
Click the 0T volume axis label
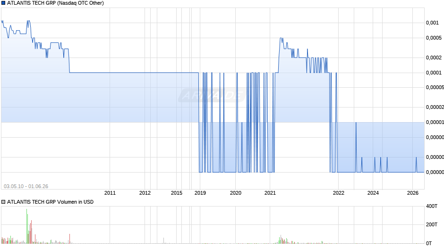[429, 243]
